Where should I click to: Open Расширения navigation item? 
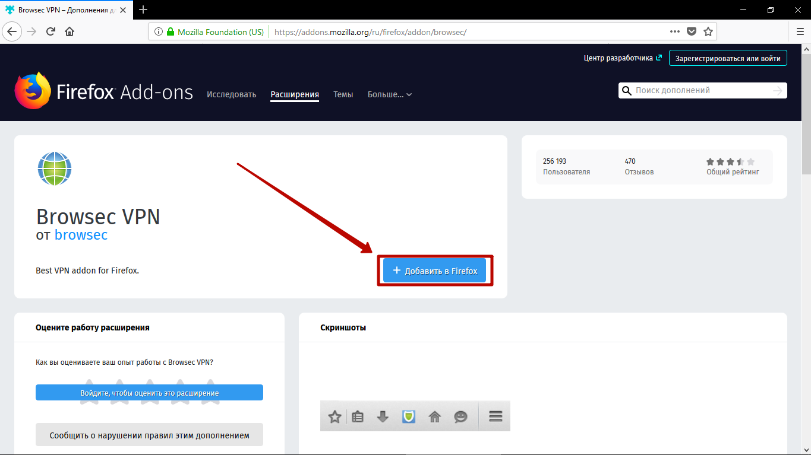pos(295,94)
